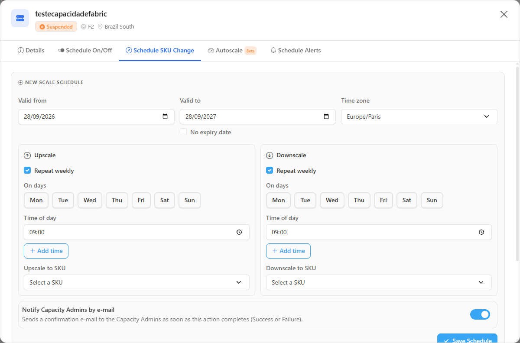Click Add time under Downscale
520x343 pixels.
[x=288, y=251]
